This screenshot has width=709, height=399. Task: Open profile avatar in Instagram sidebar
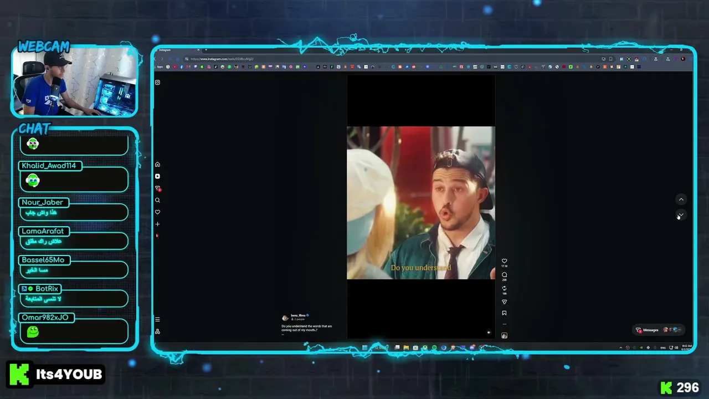pyautogui.click(x=157, y=236)
